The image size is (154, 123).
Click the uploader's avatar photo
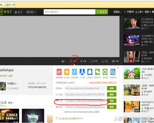coord(3,86)
